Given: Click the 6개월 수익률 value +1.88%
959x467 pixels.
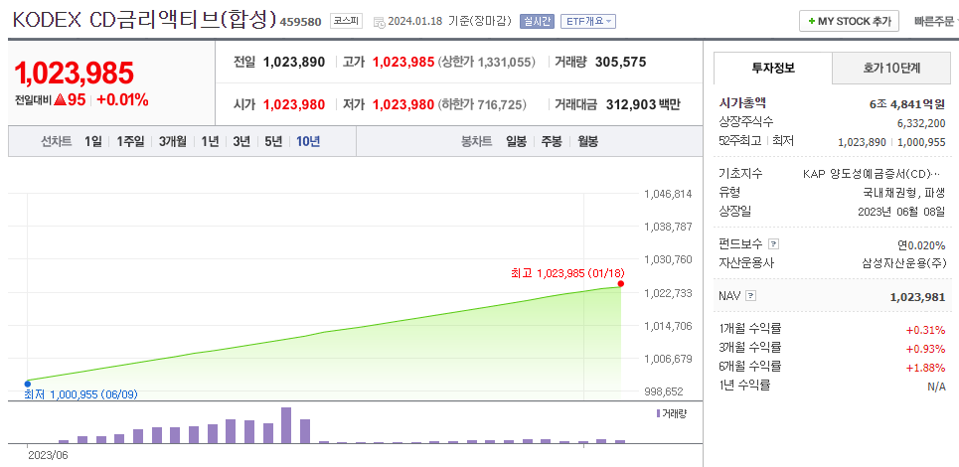Looking at the screenshot, I should [x=925, y=368].
